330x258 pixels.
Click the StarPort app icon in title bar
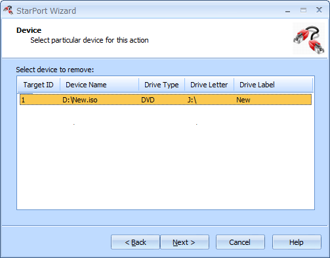point(8,11)
